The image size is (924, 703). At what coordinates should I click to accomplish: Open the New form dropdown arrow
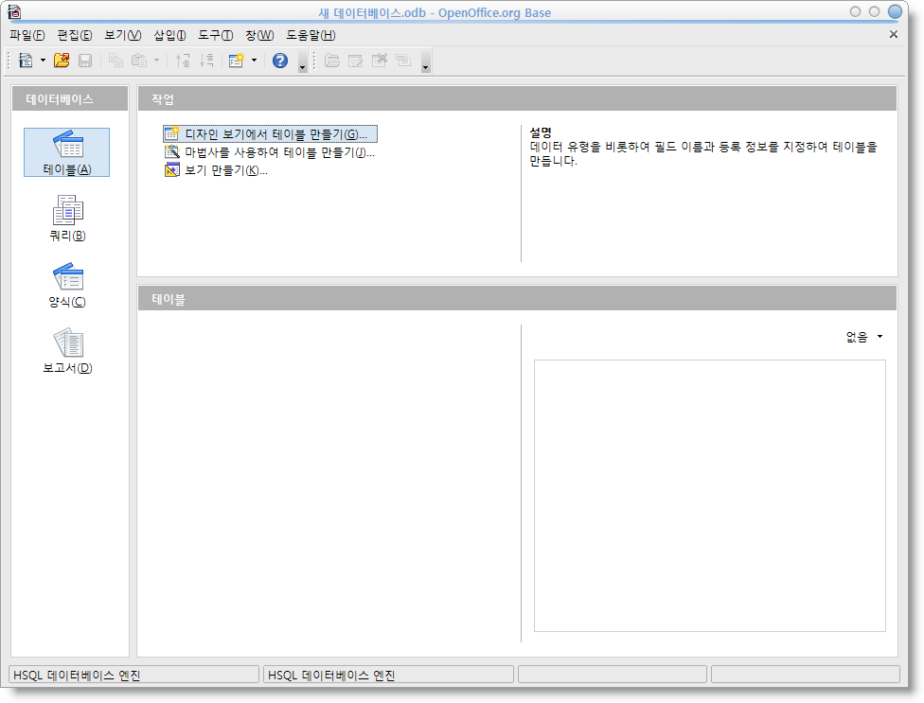(x=254, y=60)
